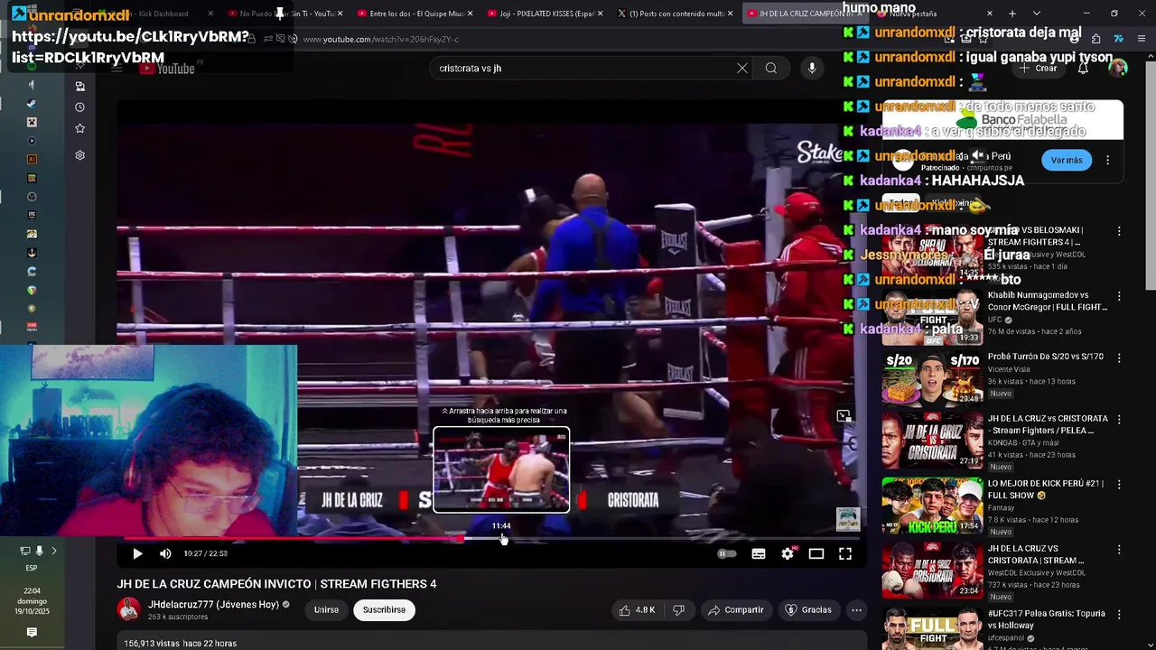This screenshot has height=650, width=1156.
Task: Open the Epic Games desktop icon
Action: [x=32, y=215]
